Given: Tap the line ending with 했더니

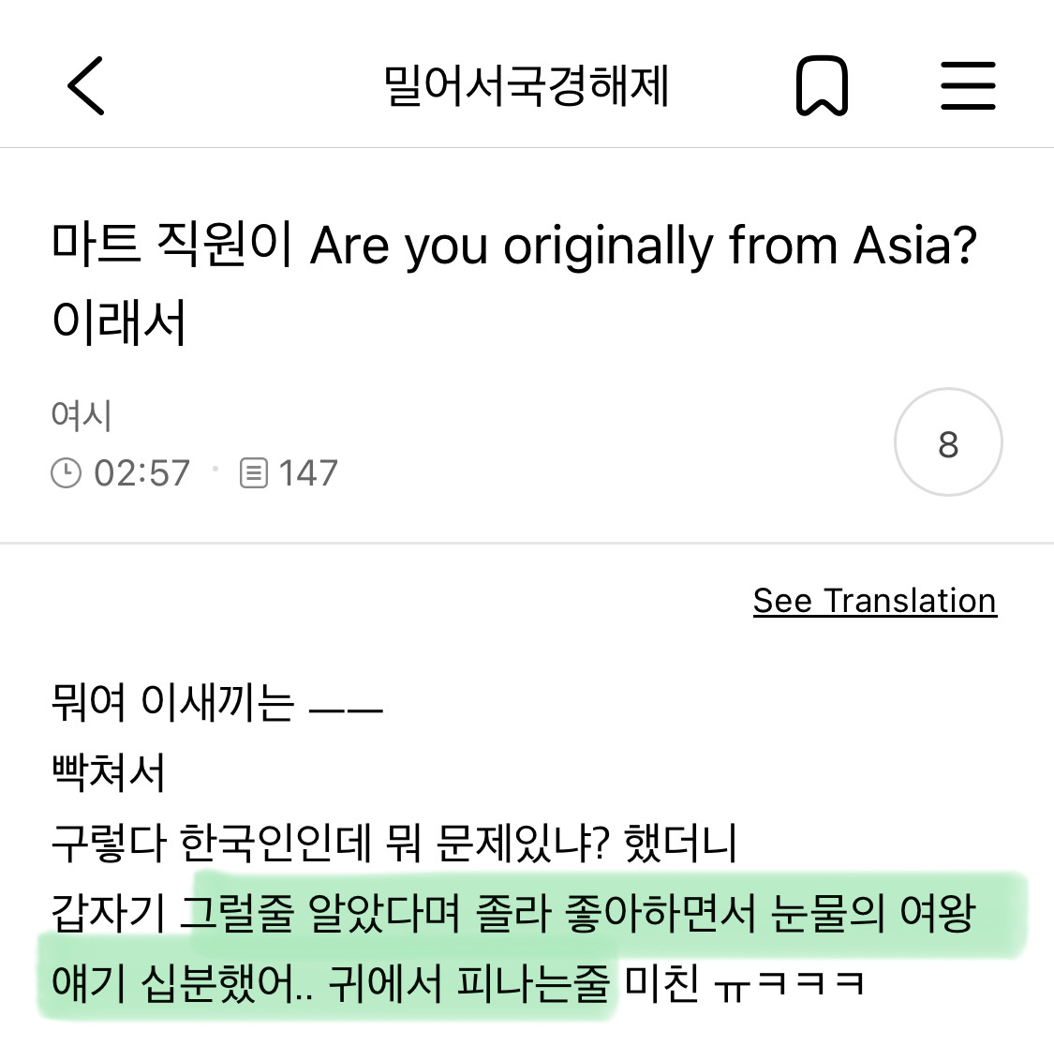Looking at the screenshot, I should coord(393,844).
